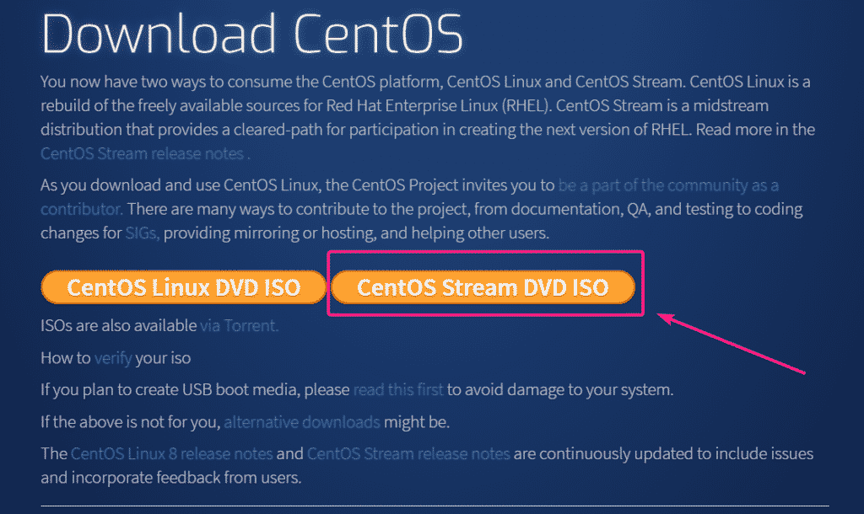Viewport: 864px width, 514px height.
Task: Download the CentOS Stream DVD ISO
Action: pyautogui.click(x=482, y=287)
